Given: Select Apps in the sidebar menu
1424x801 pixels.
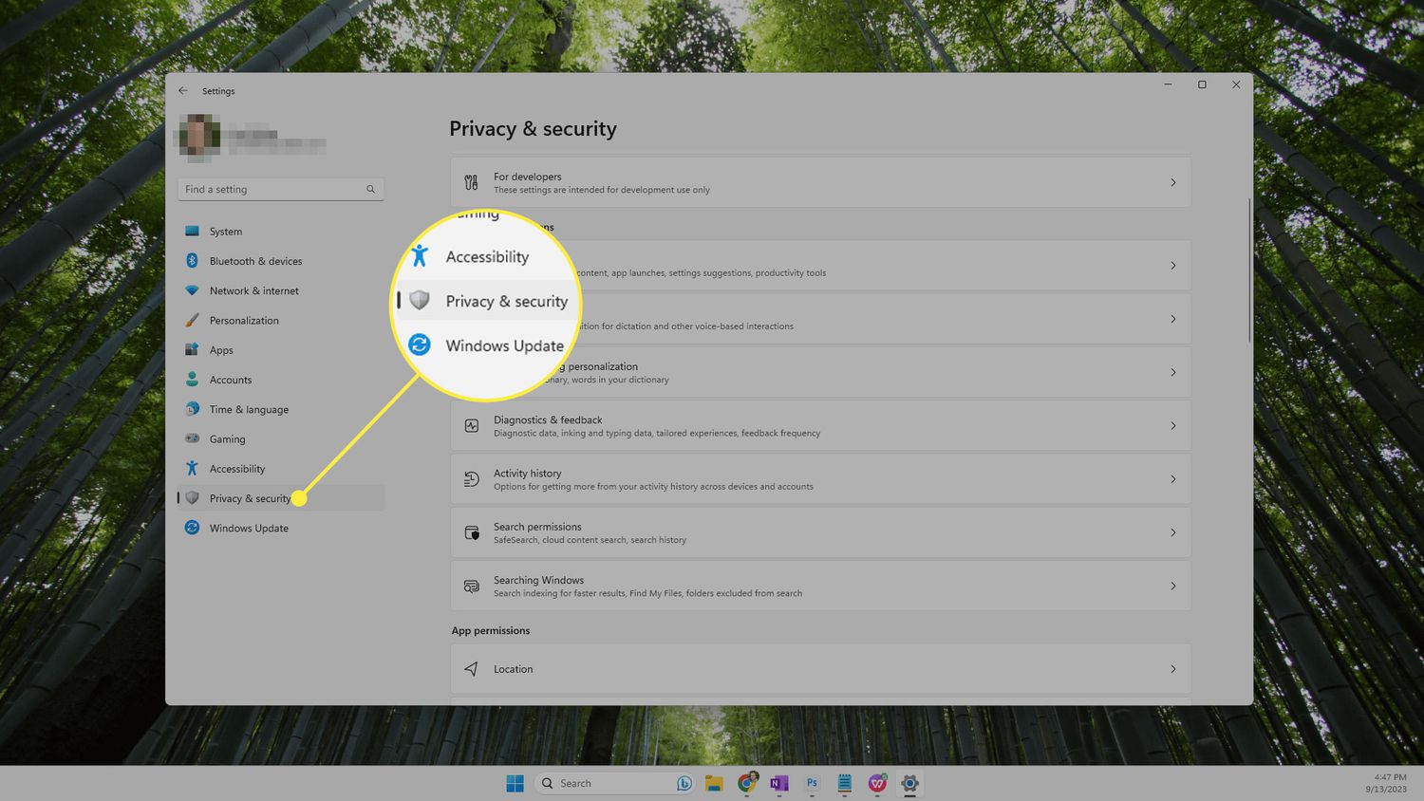Looking at the screenshot, I should coord(221,350).
